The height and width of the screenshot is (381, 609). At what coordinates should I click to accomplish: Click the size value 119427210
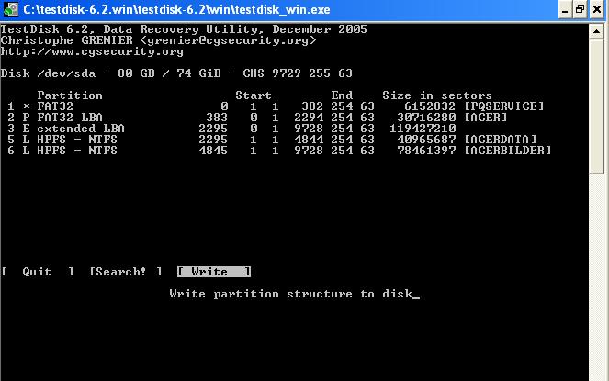[x=423, y=129]
